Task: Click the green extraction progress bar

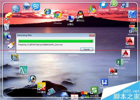Action: (56, 41)
